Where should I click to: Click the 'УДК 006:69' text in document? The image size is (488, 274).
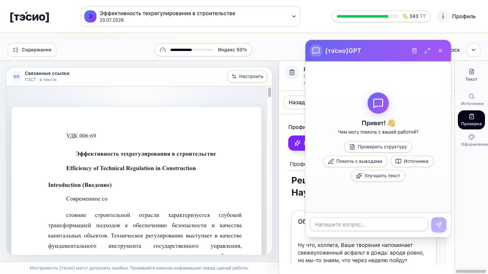81,136
